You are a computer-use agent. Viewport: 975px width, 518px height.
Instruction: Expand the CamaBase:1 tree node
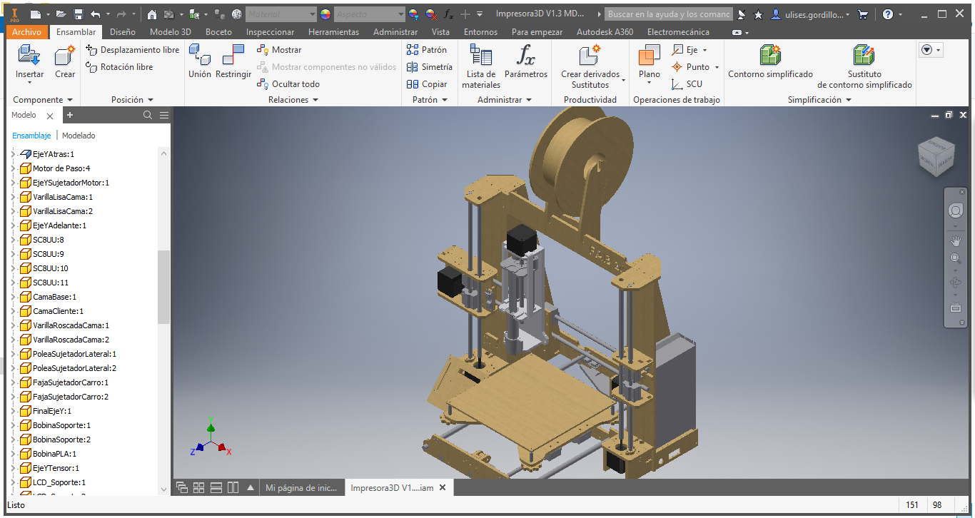click(x=12, y=297)
